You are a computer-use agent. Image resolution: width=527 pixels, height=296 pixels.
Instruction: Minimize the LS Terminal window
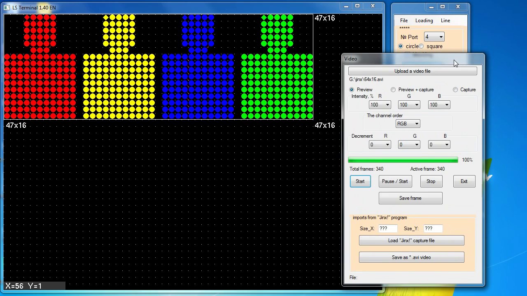click(346, 6)
